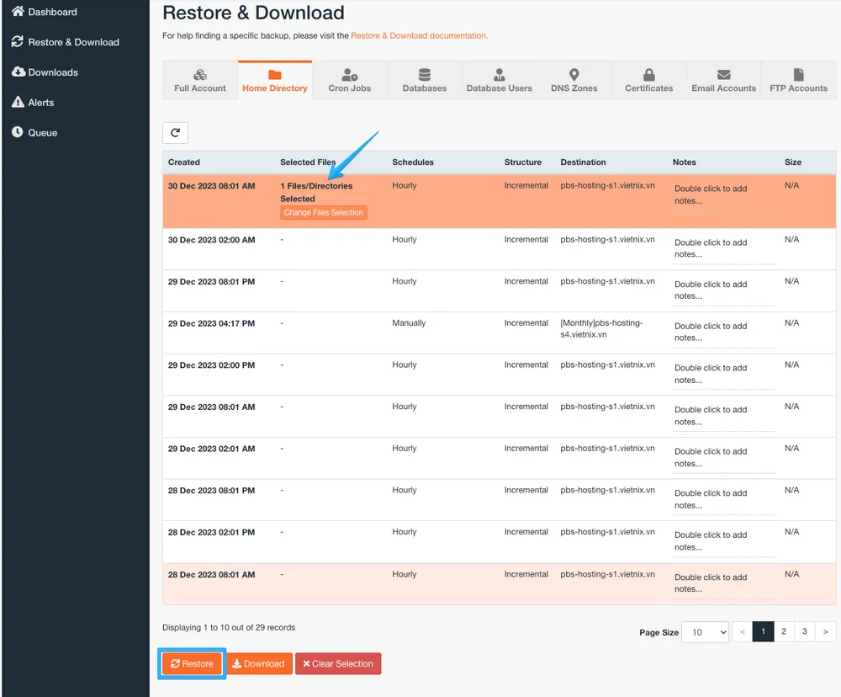
Task: Switch to Certificates tab
Action: pos(649,81)
